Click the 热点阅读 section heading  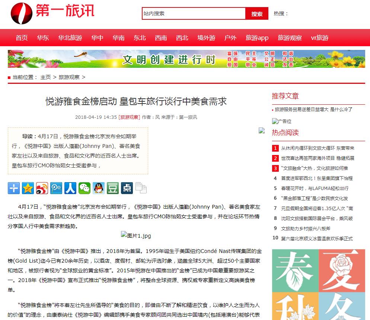(x=285, y=133)
